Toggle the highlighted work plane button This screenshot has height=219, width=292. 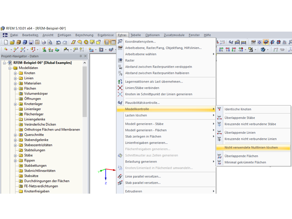(266, 42)
